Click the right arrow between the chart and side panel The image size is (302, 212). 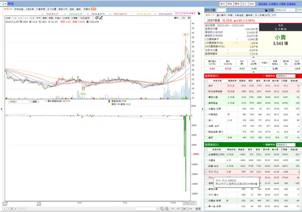[x=202, y=109]
